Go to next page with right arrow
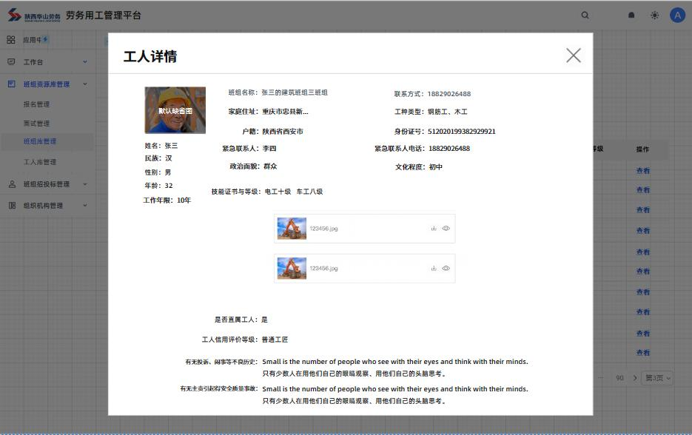 click(x=634, y=378)
